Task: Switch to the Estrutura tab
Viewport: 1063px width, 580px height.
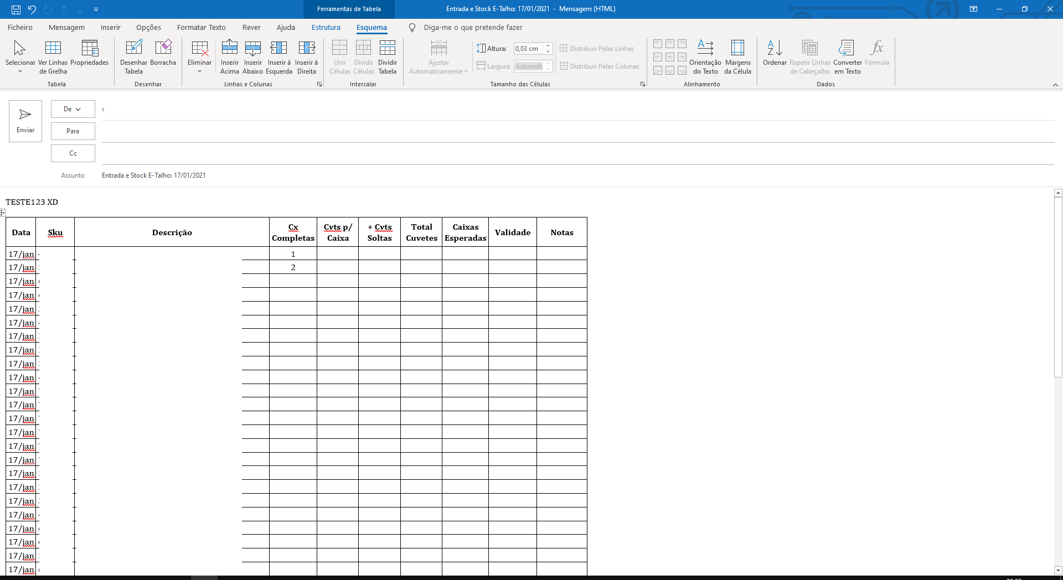Action: [x=326, y=28]
